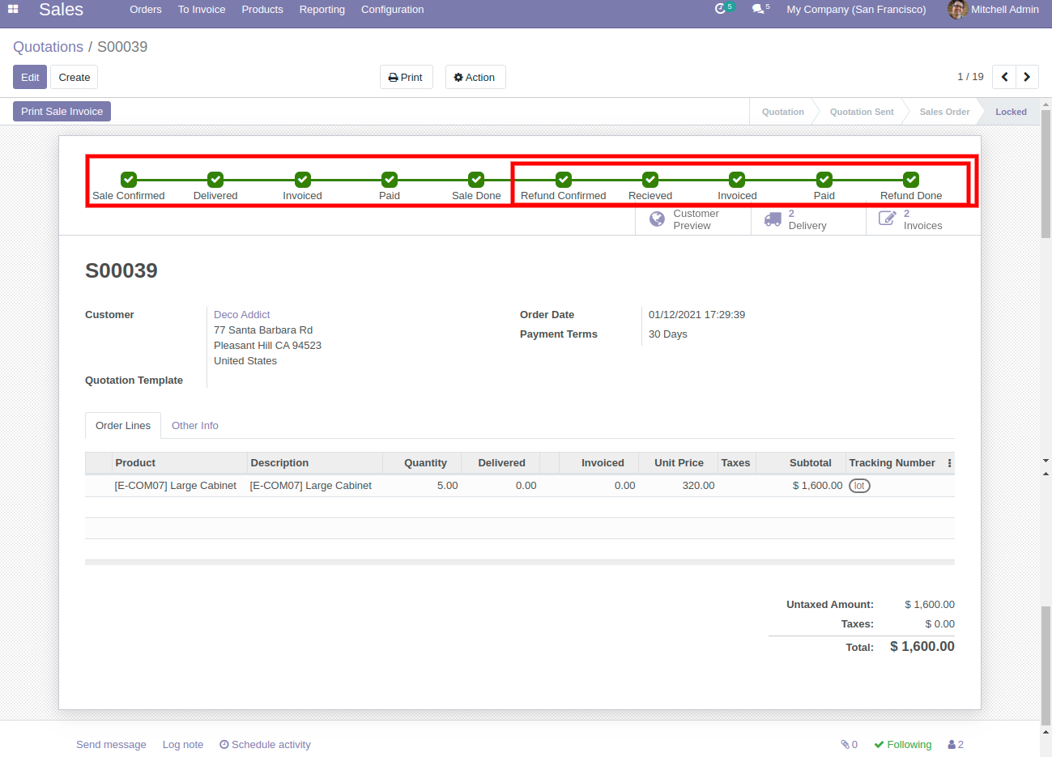Click the Print Sale Invoice button
Screen dimensions: 1052x757
62,111
